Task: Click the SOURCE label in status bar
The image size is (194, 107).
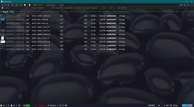Action: [152, 105]
